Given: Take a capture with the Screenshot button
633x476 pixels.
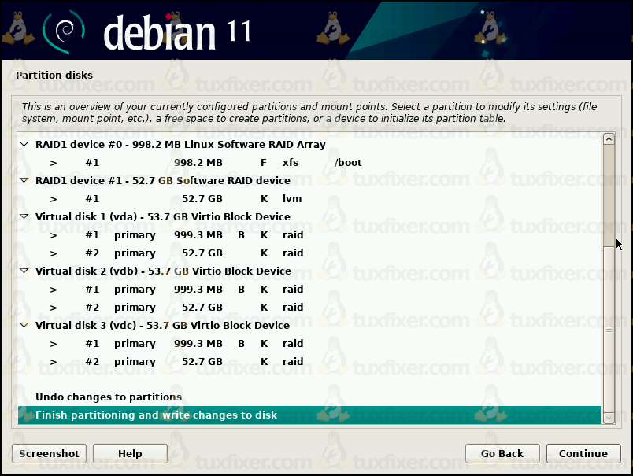Looking at the screenshot, I should click(x=49, y=453).
